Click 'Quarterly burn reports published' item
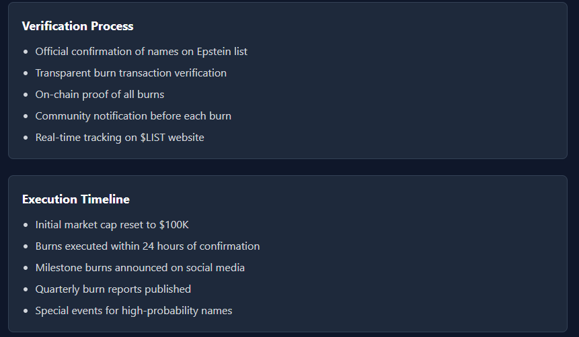 pos(113,289)
